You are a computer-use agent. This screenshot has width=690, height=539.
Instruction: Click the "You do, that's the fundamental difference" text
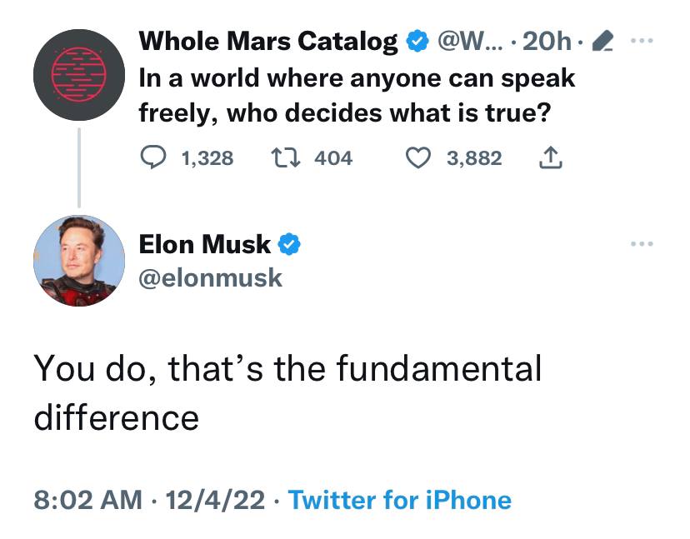[x=287, y=392]
